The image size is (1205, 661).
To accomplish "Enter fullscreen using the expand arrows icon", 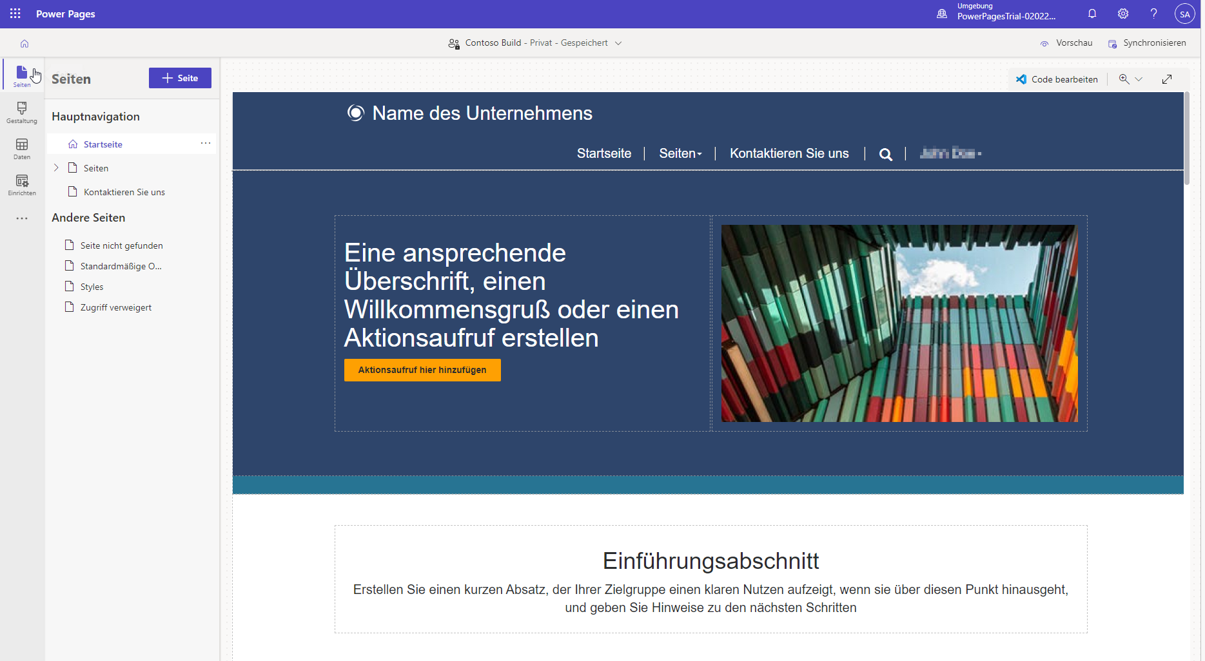I will click(1167, 79).
